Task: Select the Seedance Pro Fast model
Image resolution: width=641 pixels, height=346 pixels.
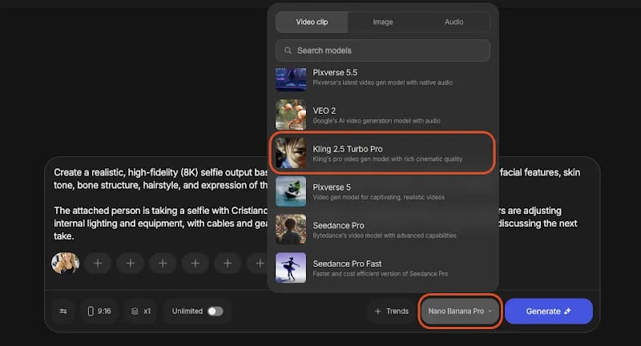Action: (x=383, y=268)
